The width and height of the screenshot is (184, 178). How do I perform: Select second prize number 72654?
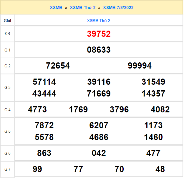pyautogui.click(x=58, y=66)
